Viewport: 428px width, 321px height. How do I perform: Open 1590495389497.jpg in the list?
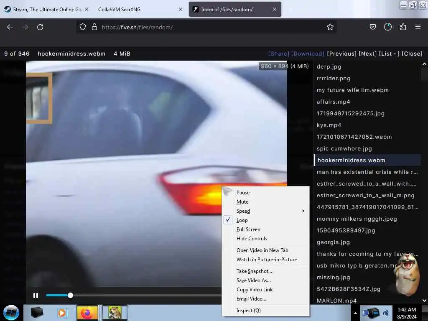(x=346, y=231)
